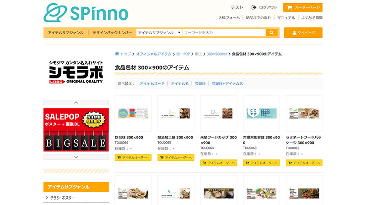The height and width of the screenshot is (205, 366).
Task: Click the banner carousel up arrow
Action: [x=76, y=102]
